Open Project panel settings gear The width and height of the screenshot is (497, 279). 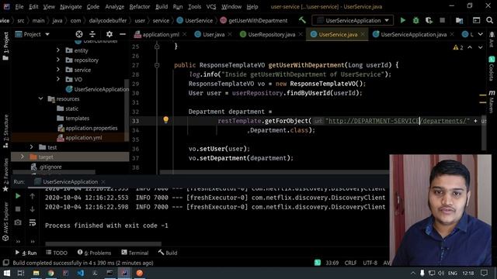pos(109,34)
